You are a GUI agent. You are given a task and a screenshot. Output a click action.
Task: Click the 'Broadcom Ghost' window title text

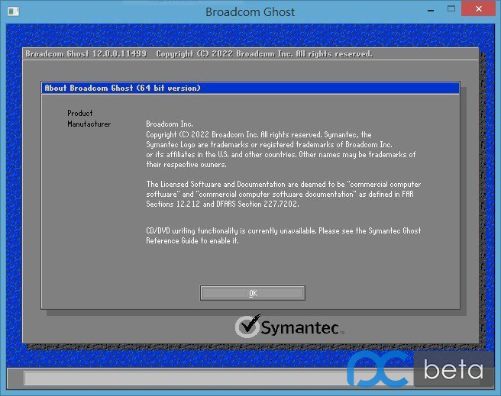[x=250, y=12]
